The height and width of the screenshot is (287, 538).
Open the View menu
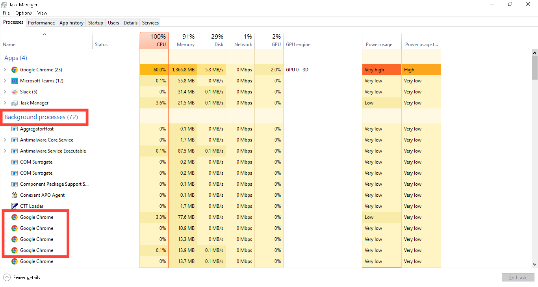point(43,13)
